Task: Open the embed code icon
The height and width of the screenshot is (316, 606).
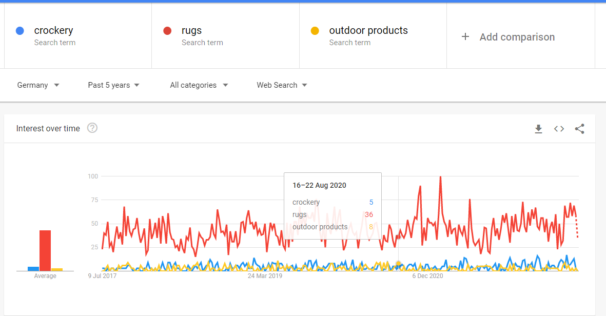Action: click(559, 129)
